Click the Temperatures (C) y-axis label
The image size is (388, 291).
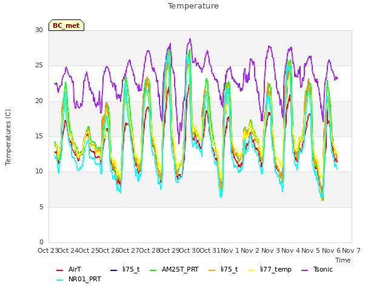pos(8,138)
